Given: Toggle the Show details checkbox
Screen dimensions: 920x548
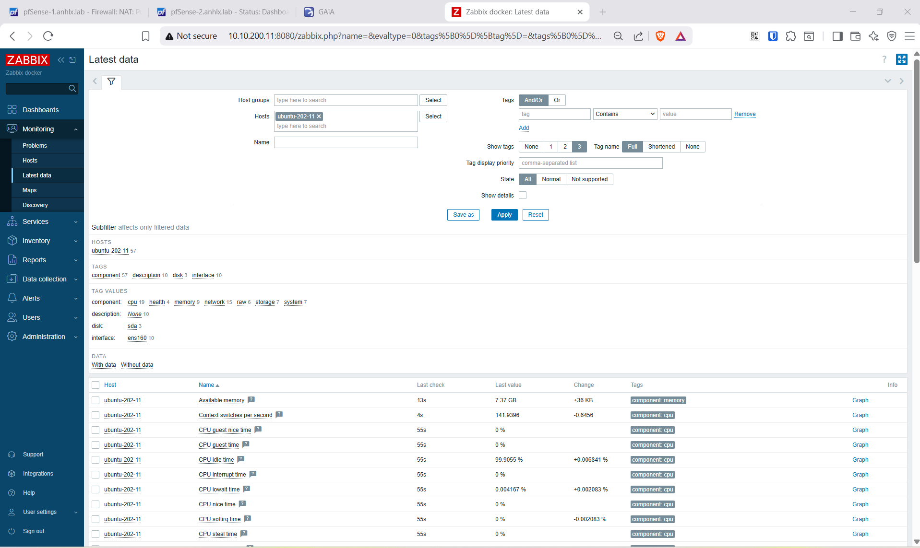Looking at the screenshot, I should click(523, 195).
